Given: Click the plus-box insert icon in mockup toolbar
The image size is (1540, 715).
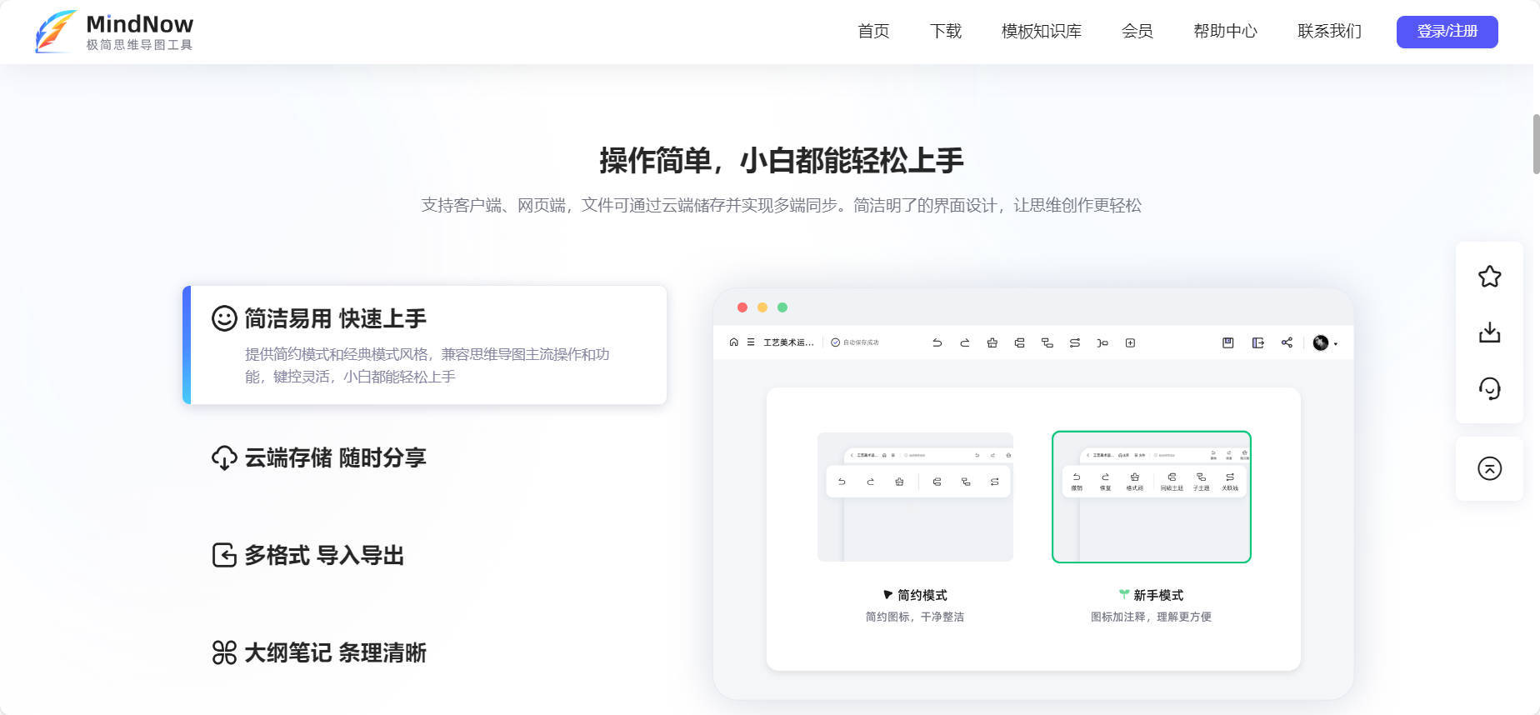Looking at the screenshot, I should [x=1130, y=342].
